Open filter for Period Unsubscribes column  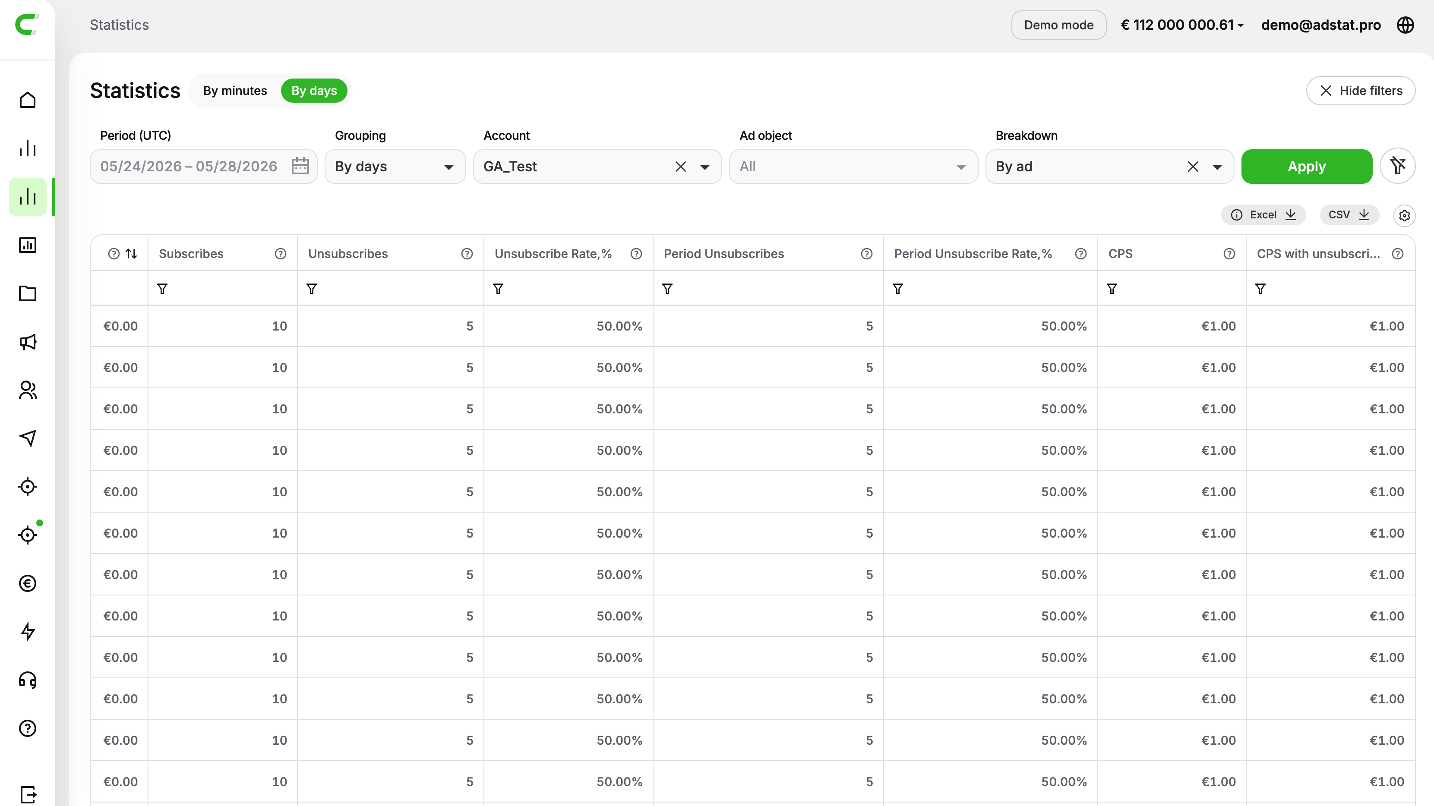[667, 289]
